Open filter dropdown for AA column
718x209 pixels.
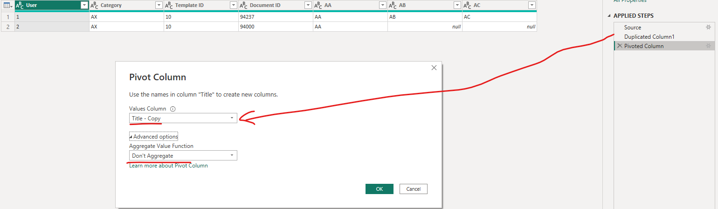[x=382, y=5]
